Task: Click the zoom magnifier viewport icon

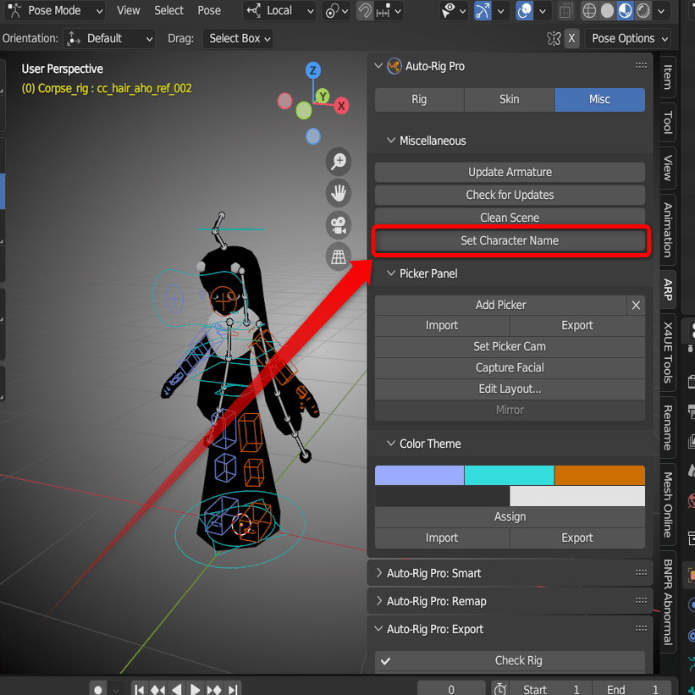Action: coord(339,162)
